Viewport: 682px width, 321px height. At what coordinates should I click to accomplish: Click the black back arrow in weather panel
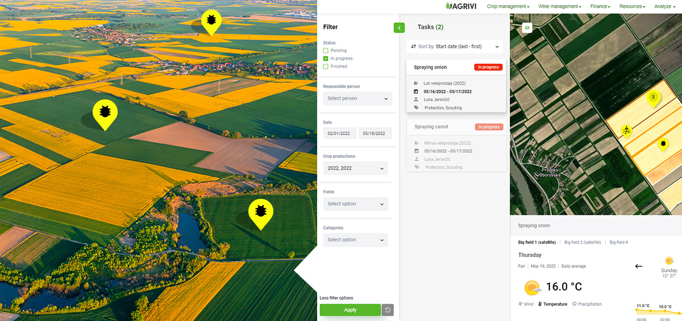638,266
